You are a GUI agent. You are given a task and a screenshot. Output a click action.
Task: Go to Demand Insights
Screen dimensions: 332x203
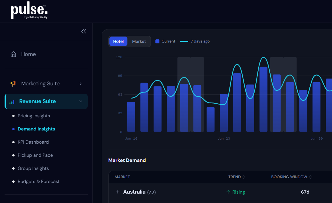(36, 129)
